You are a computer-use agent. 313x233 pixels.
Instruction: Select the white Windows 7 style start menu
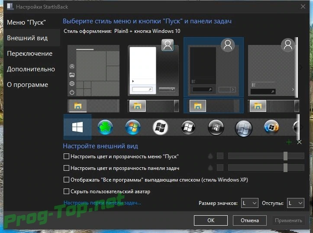[153, 68]
